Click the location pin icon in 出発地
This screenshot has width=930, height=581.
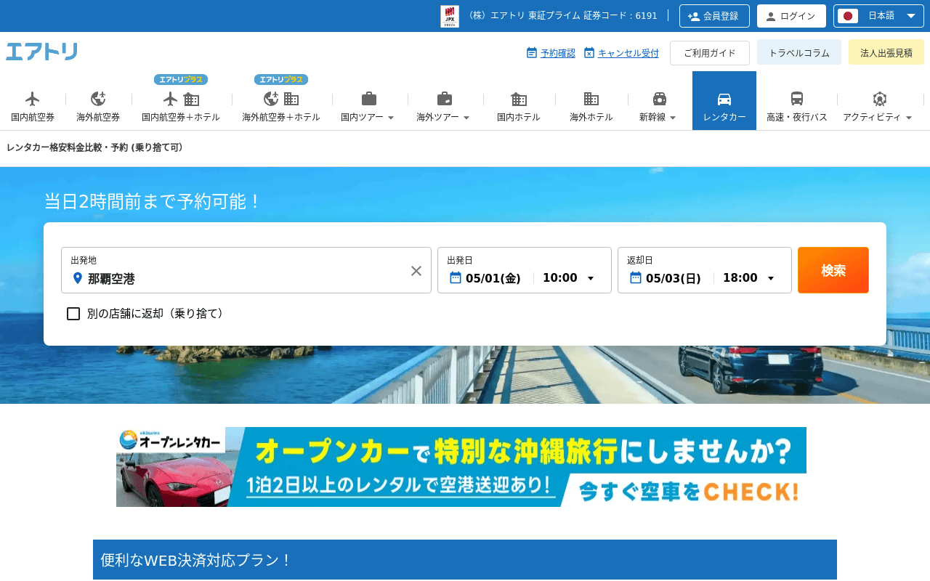(78, 278)
